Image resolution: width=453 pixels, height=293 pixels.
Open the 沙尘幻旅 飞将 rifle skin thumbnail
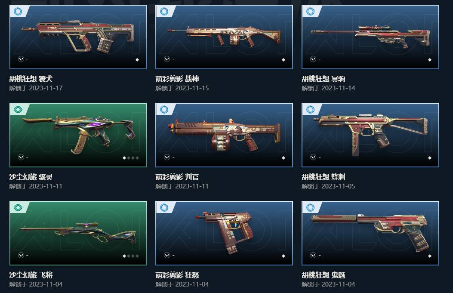pyautogui.click(x=78, y=233)
